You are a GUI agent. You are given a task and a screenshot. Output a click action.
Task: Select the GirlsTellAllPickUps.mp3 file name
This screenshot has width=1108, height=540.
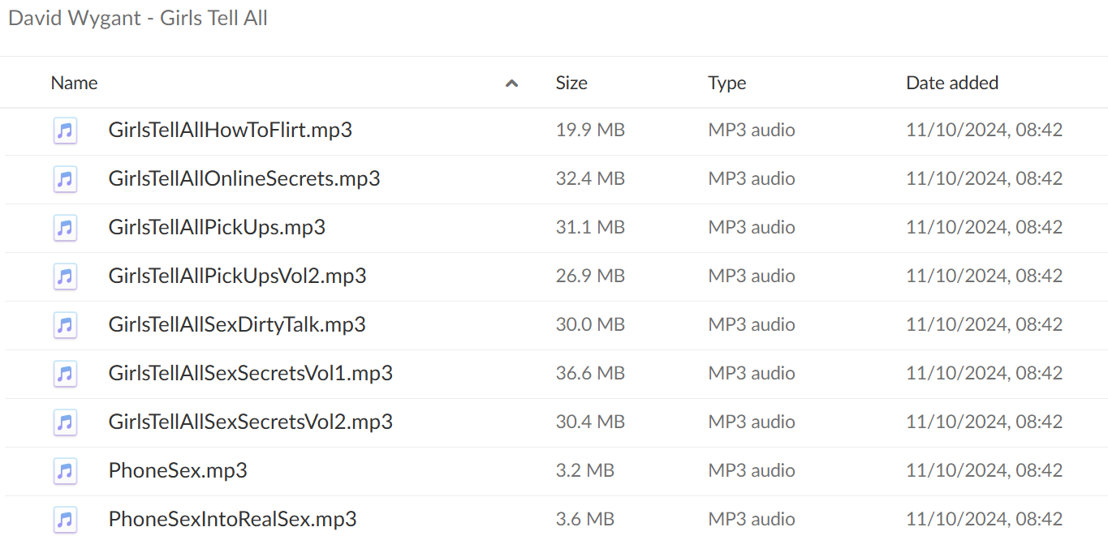[x=217, y=227]
